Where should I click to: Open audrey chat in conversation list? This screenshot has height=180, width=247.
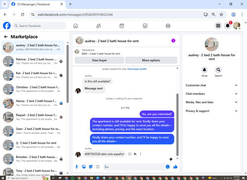tap(33, 47)
